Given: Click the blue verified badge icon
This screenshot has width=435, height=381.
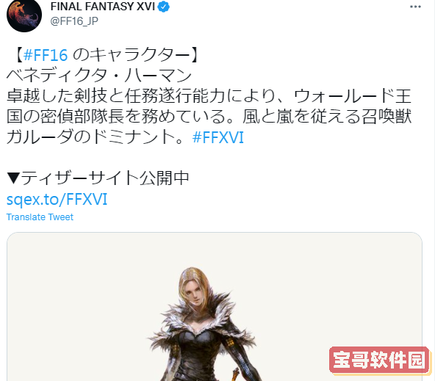Looking at the screenshot, I should click(x=164, y=7).
